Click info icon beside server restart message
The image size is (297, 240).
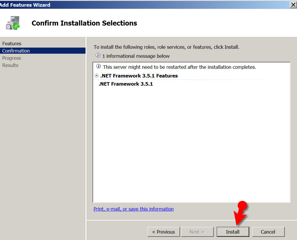(99, 66)
